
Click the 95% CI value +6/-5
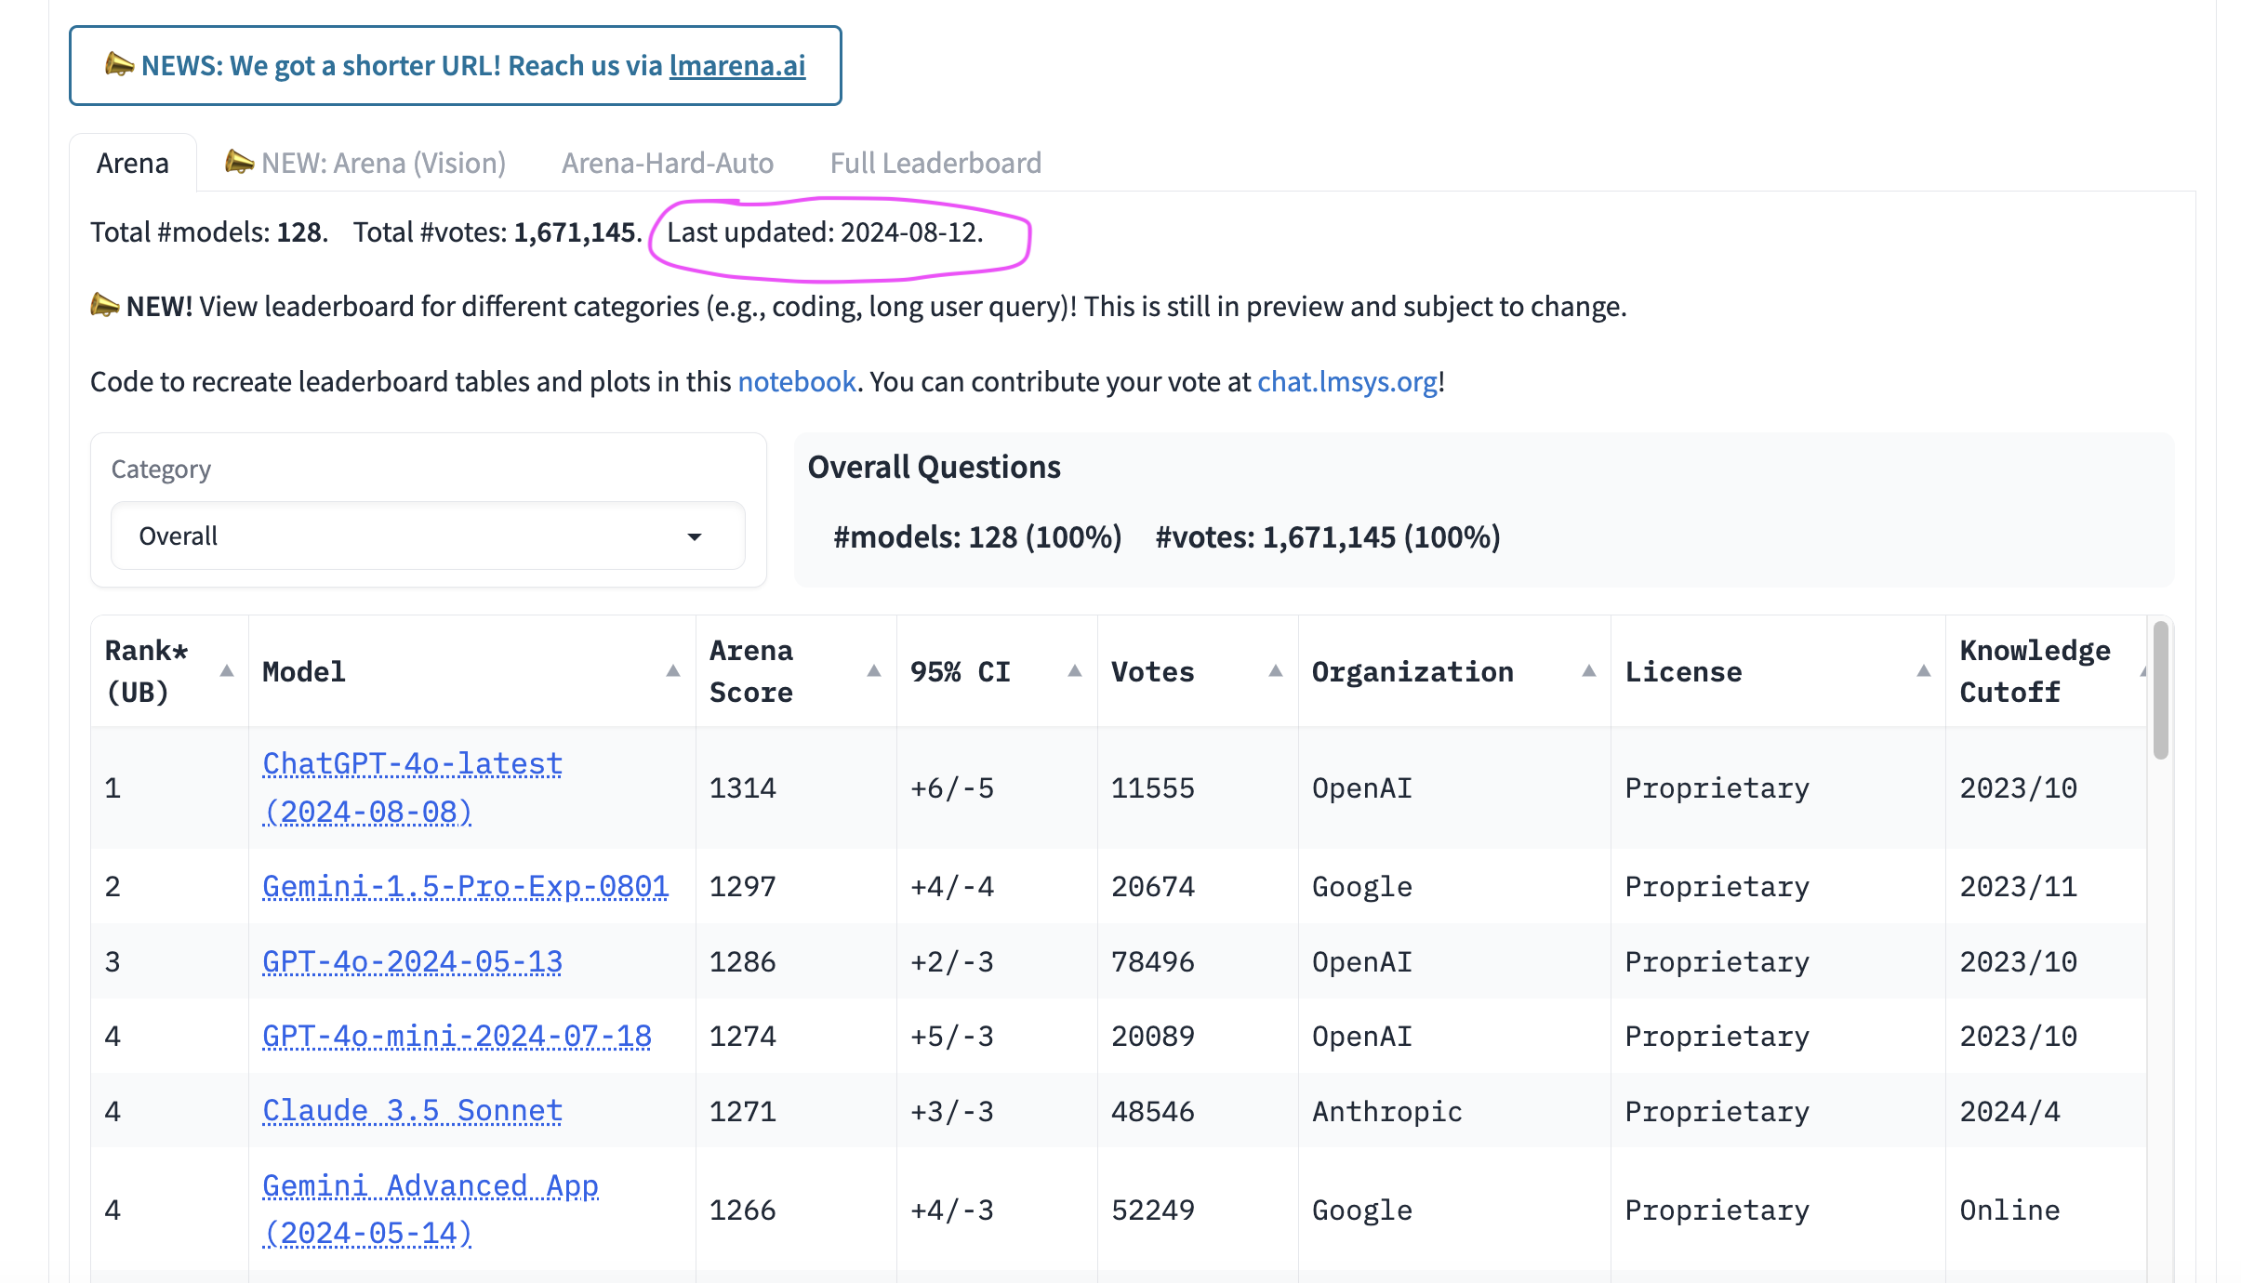point(951,788)
